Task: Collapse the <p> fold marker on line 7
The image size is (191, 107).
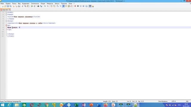Action: (x=7, y=25)
